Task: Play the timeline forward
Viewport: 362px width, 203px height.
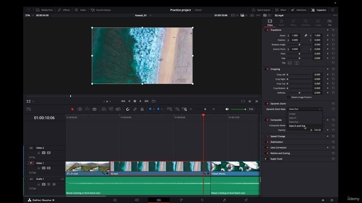Action: pyautogui.click(x=140, y=101)
